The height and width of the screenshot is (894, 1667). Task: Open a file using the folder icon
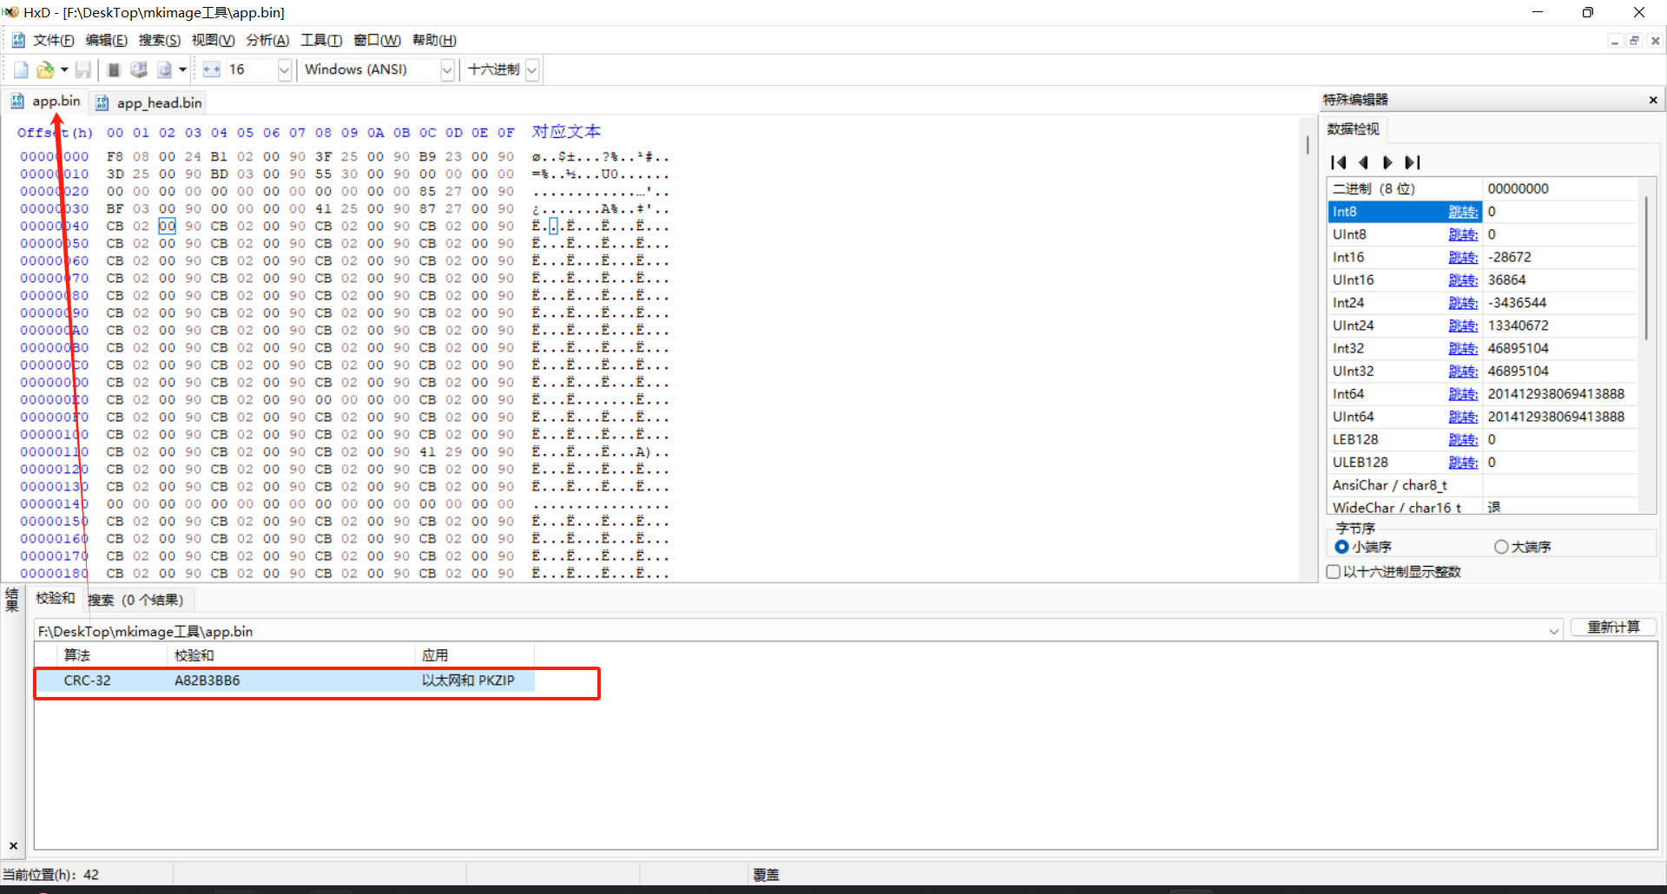[x=45, y=69]
